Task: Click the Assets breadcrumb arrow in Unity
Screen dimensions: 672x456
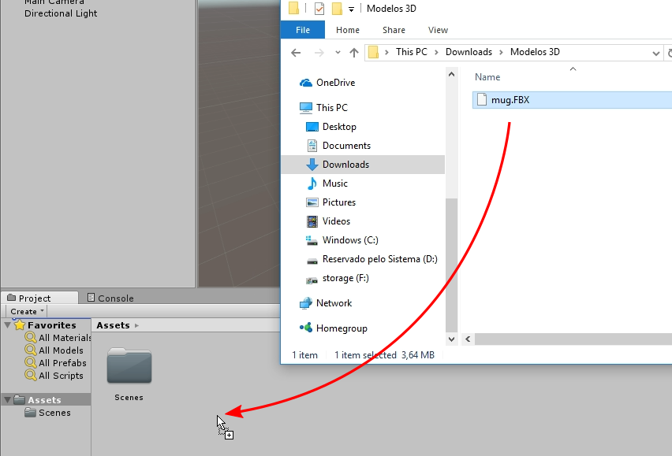Action: click(136, 325)
